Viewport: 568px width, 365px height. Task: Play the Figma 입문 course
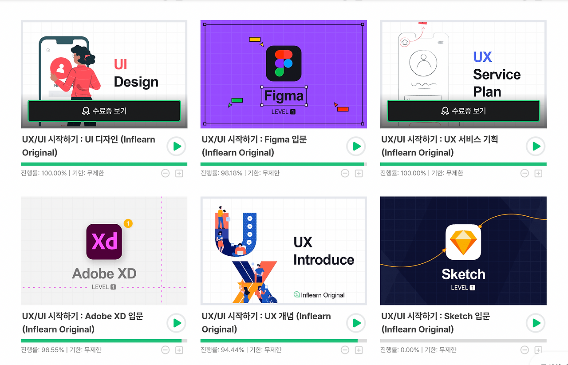tap(356, 146)
